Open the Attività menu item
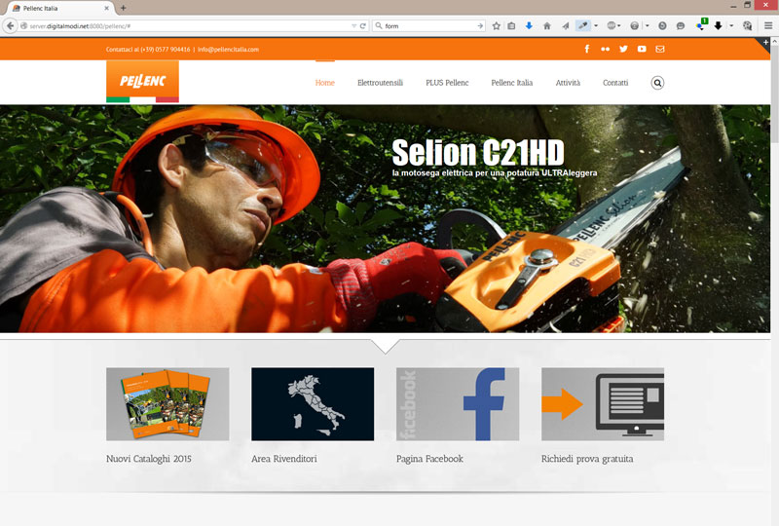This screenshot has height=526, width=779. pyautogui.click(x=568, y=83)
